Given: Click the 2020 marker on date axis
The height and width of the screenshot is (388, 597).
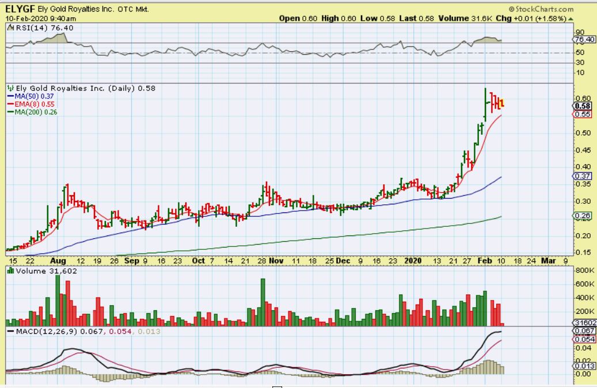Looking at the screenshot, I should pyautogui.click(x=414, y=260).
